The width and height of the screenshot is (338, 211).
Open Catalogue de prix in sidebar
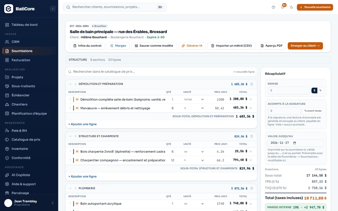click(29, 140)
